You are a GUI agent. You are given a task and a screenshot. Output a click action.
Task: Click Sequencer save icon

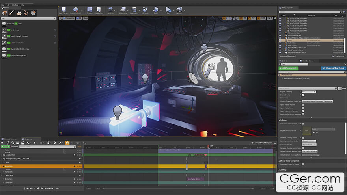pyautogui.click(x=8, y=143)
